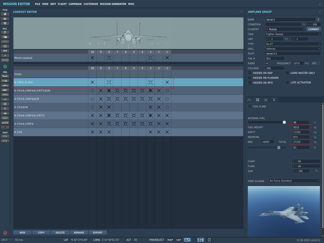Switch to the summary sigma tab

274,100
